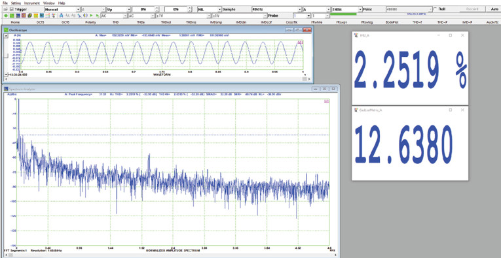Screen dimensions: 501x258
Task: Click the green play arrow icon
Action: [91, 15]
